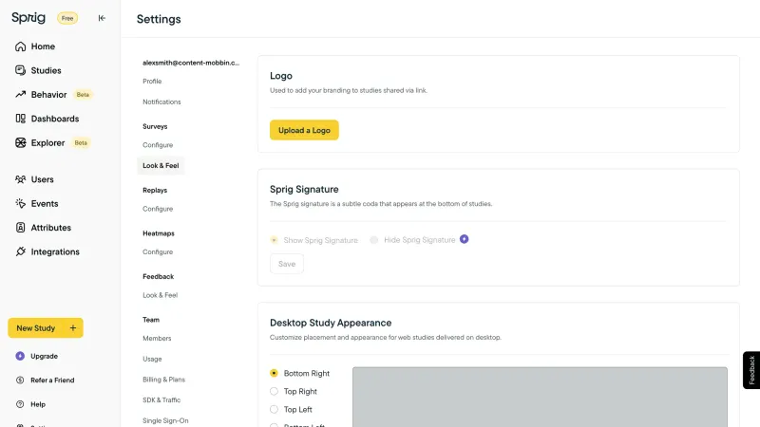Click the Save button under Sprig Signature
The image size is (760, 427).
[x=287, y=264]
